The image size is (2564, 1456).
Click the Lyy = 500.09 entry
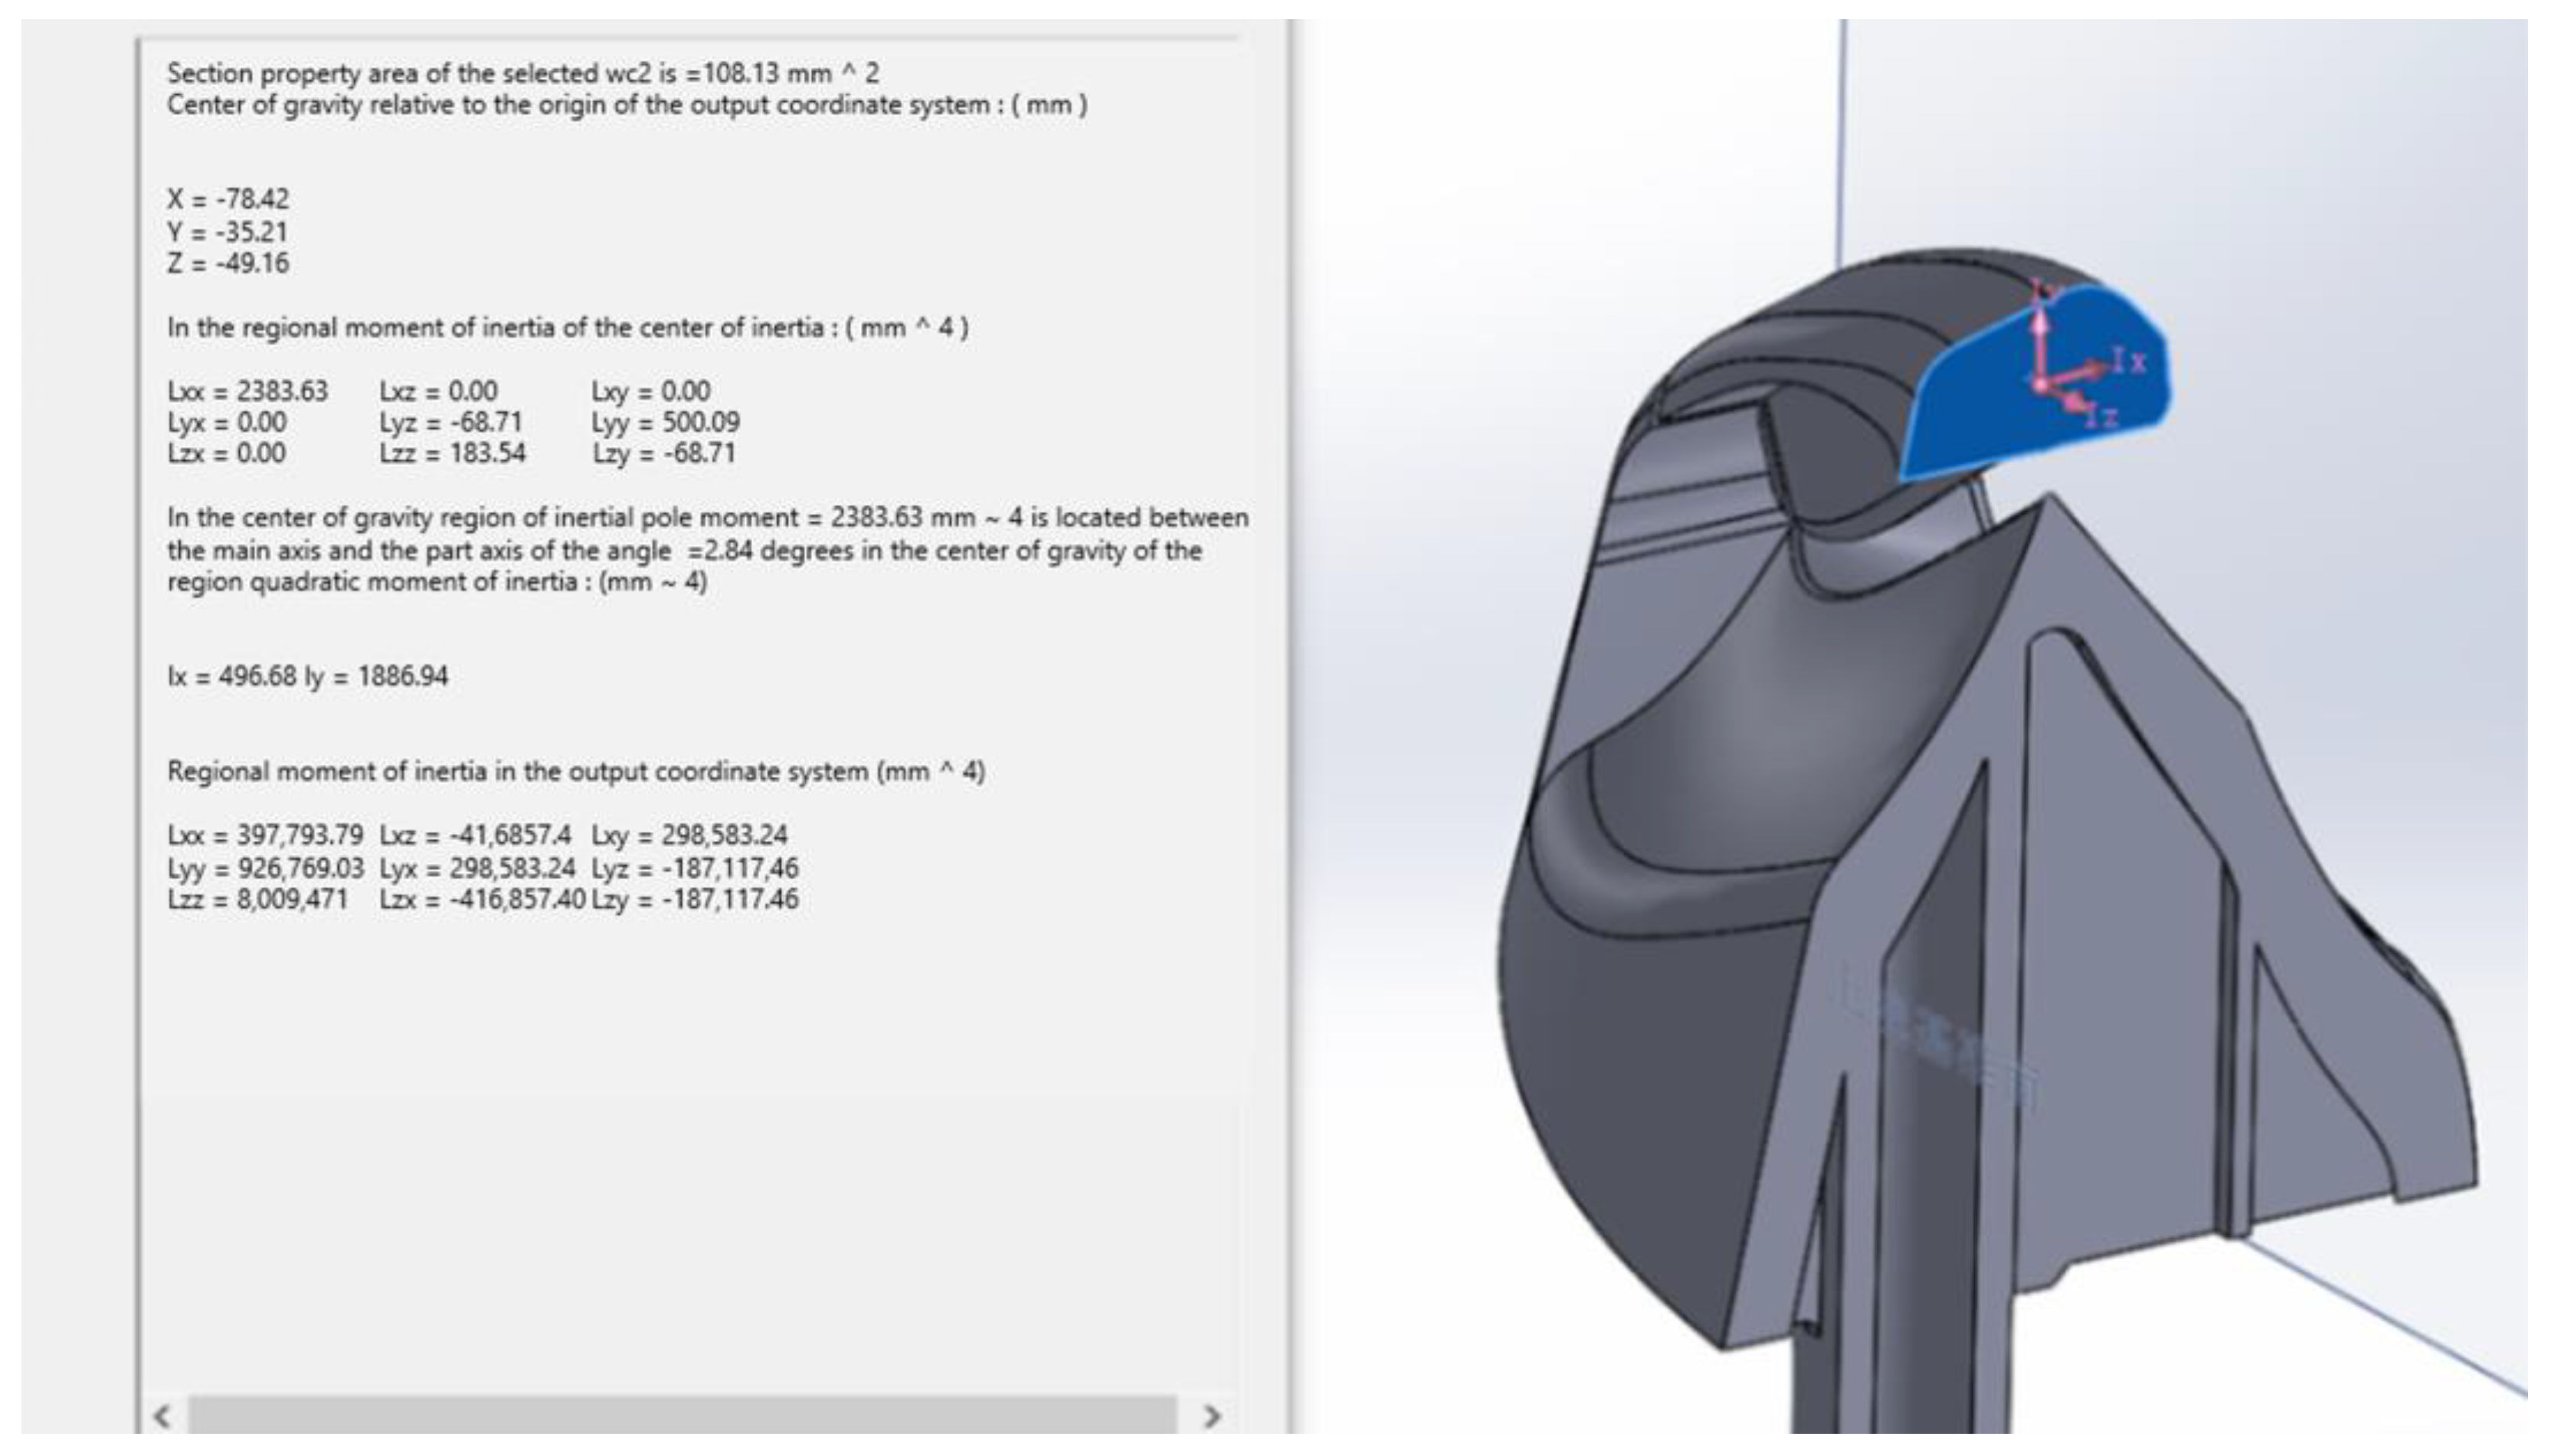click(x=665, y=422)
